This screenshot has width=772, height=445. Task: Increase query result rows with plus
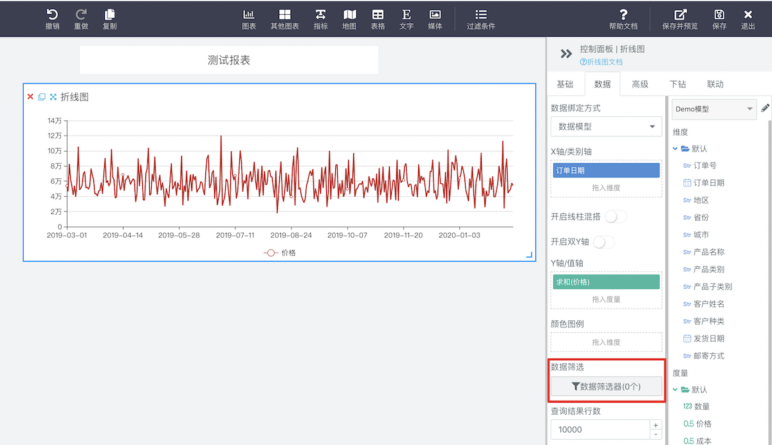(x=656, y=425)
